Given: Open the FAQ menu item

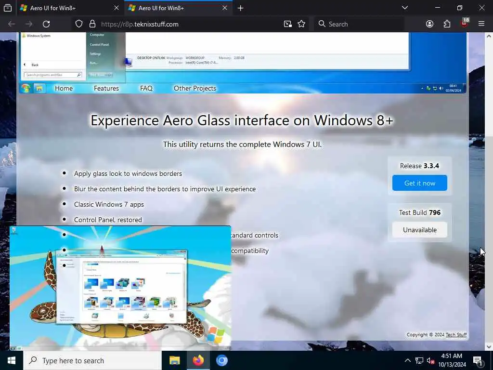Looking at the screenshot, I should [146, 89].
